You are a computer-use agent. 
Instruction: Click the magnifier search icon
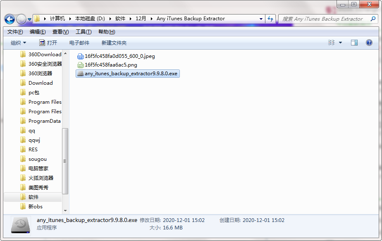(x=373, y=19)
